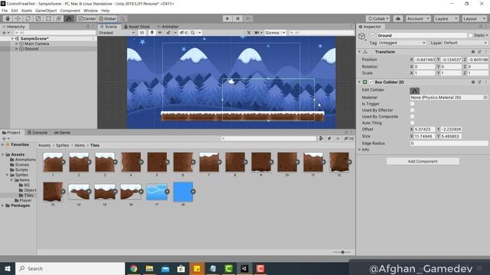Image resolution: width=490 pixels, height=275 pixels.
Task: Click the Play button
Action: 227,18
